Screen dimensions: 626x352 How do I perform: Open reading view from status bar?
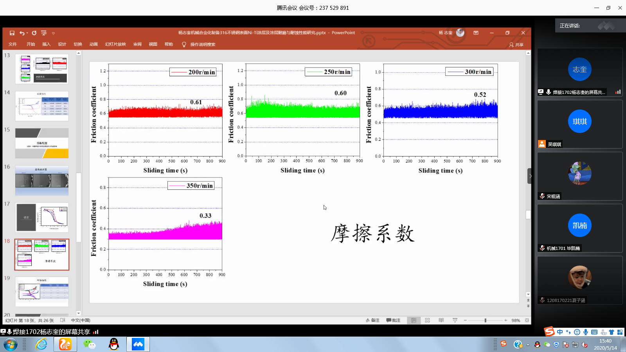441,320
